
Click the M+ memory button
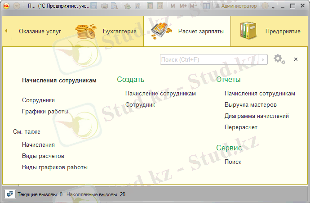click(183, 6)
